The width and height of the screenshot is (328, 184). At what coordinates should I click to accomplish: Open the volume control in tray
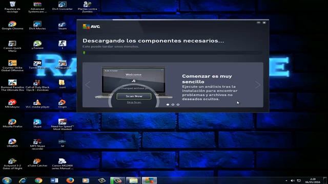pyautogui.click(x=293, y=180)
